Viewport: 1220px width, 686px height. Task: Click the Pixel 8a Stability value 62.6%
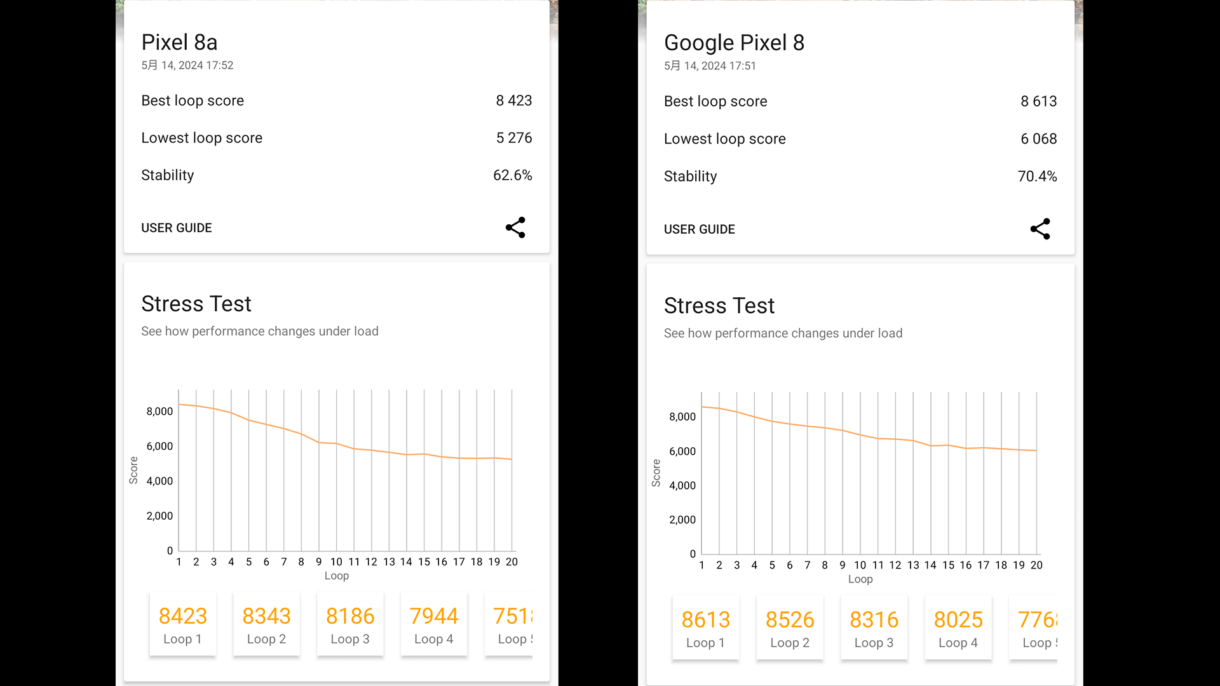[512, 175]
